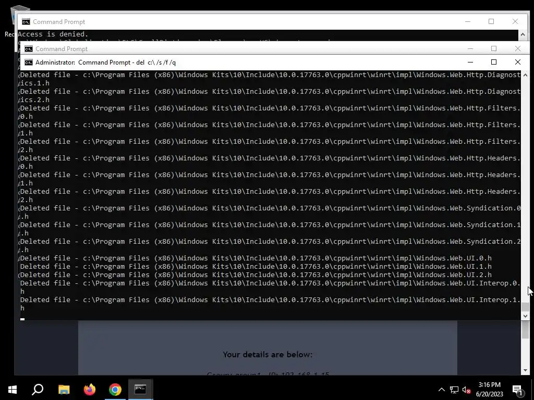Click scroll-down arrow in Administrator console
Viewport: 534px width, 400px height.
click(x=526, y=316)
